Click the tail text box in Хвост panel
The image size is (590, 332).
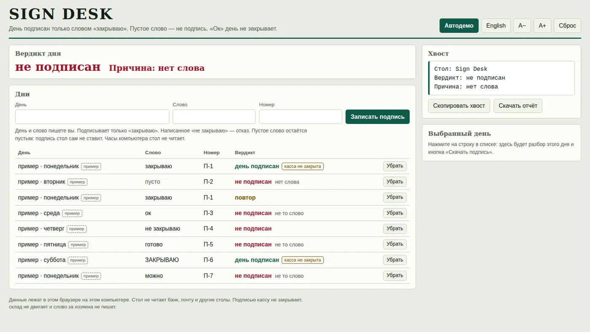tap(501, 78)
